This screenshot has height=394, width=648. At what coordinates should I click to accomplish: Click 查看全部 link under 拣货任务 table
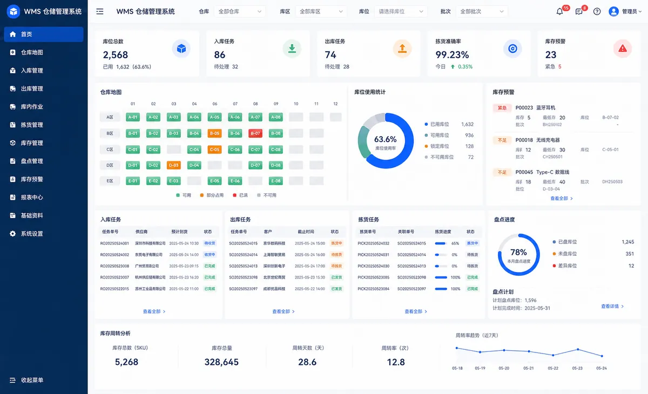pyautogui.click(x=416, y=311)
